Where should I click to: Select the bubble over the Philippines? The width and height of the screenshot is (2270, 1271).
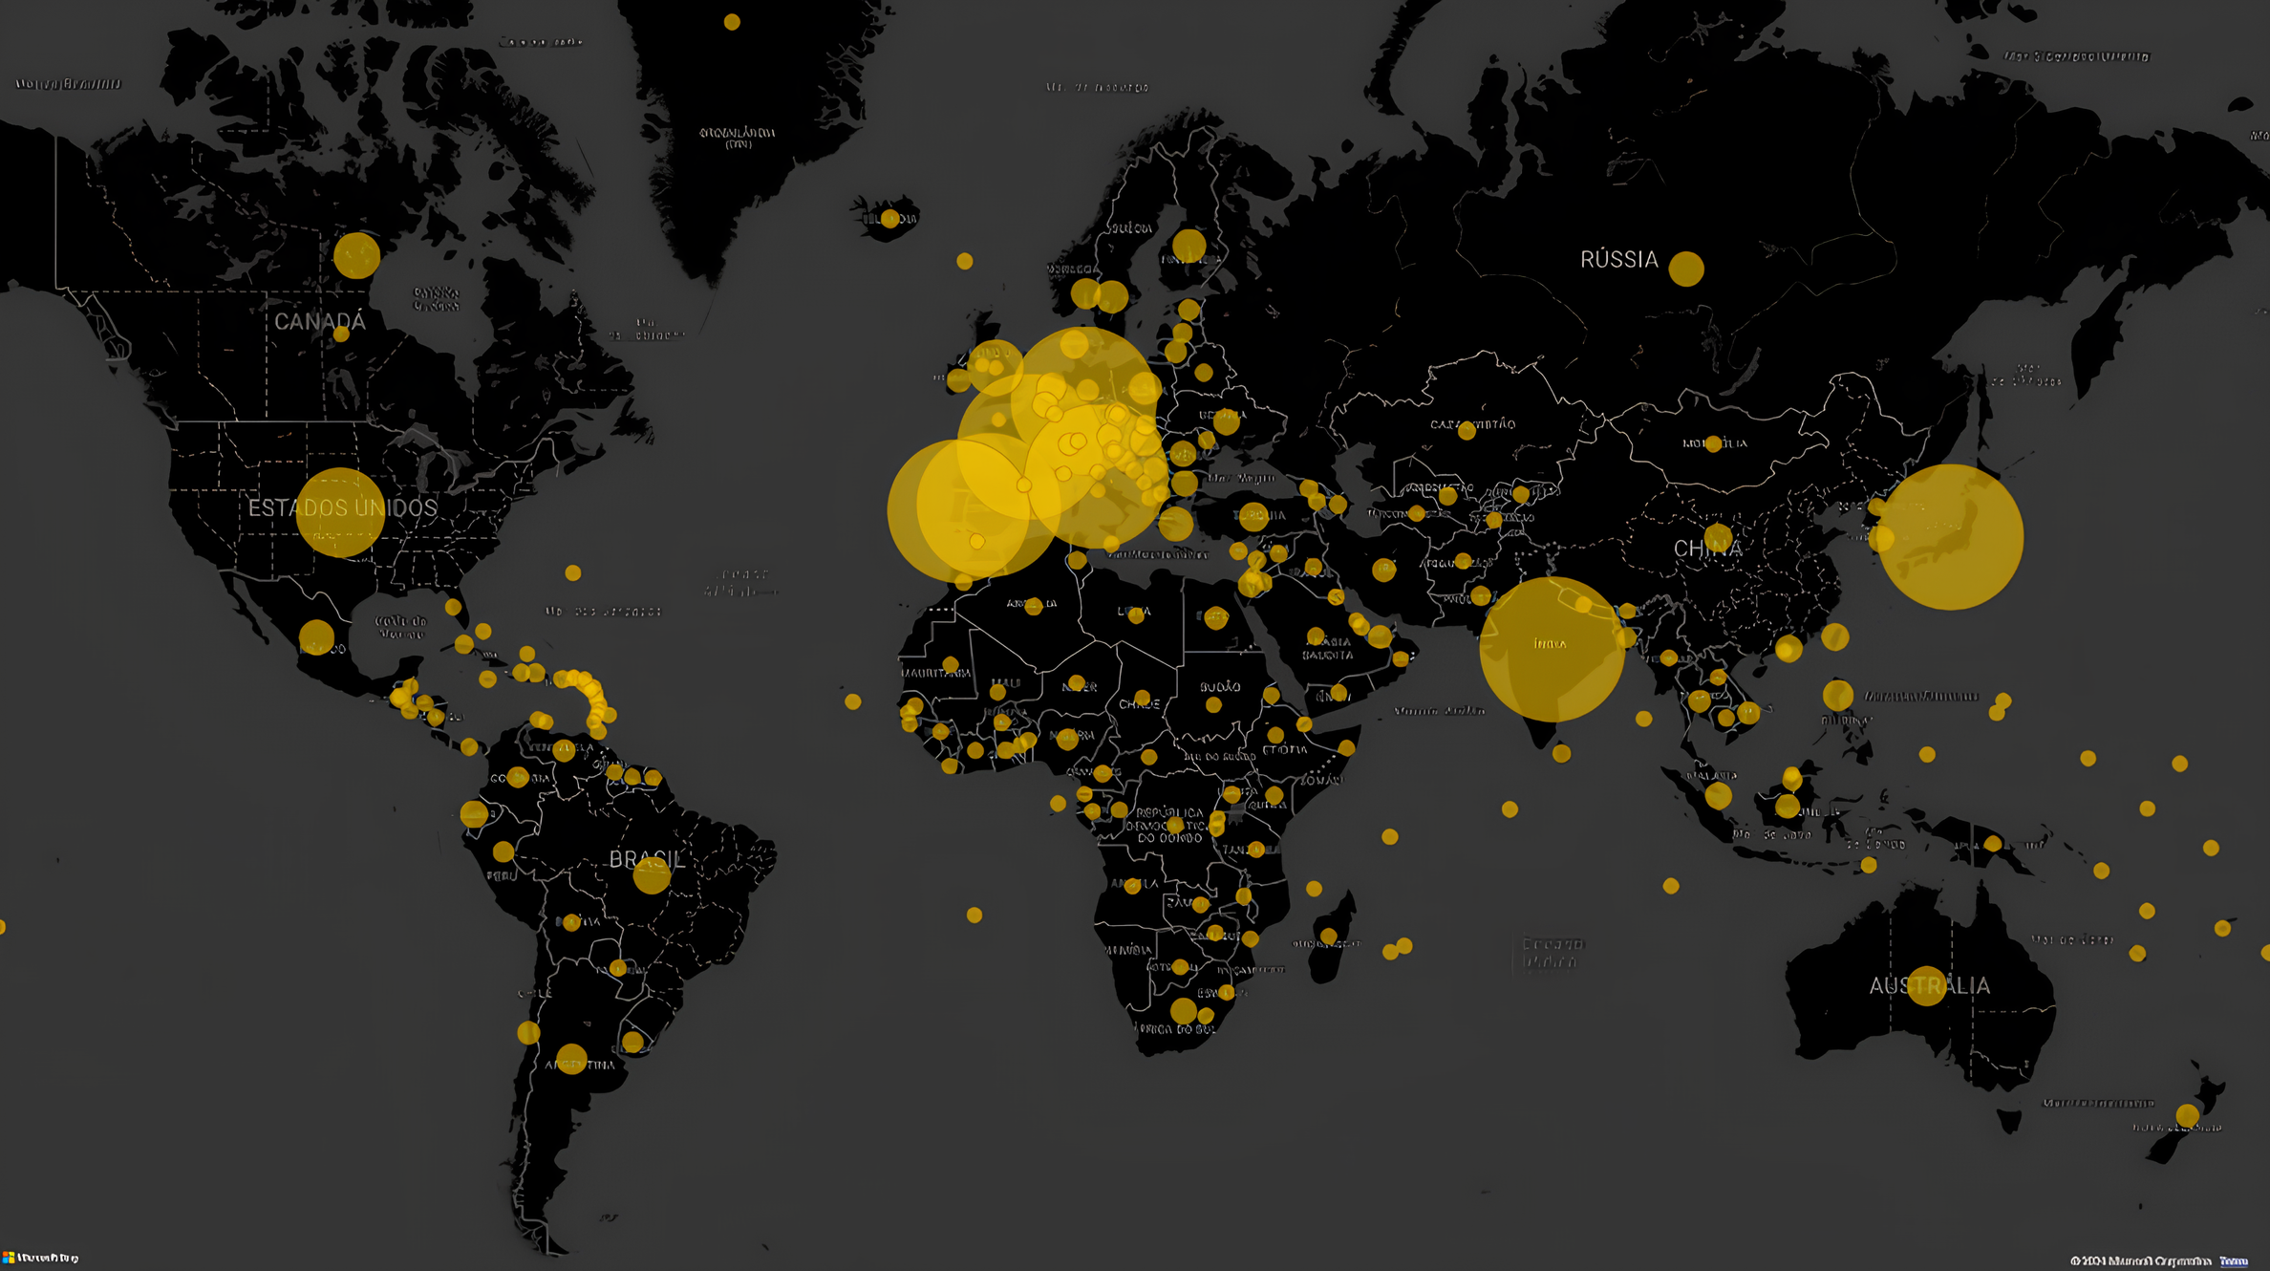(x=1837, y=695)
